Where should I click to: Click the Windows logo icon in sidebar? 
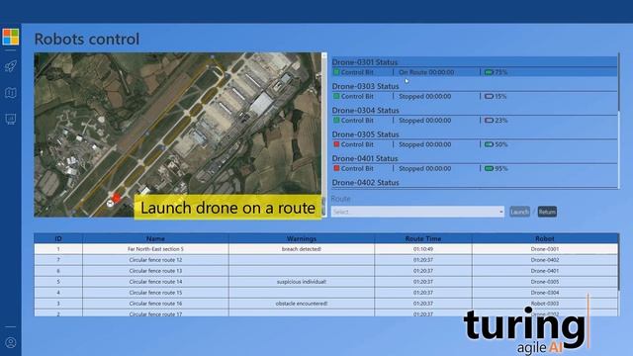11,37
